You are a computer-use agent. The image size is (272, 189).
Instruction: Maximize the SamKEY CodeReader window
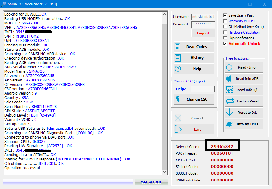[250, 4]
